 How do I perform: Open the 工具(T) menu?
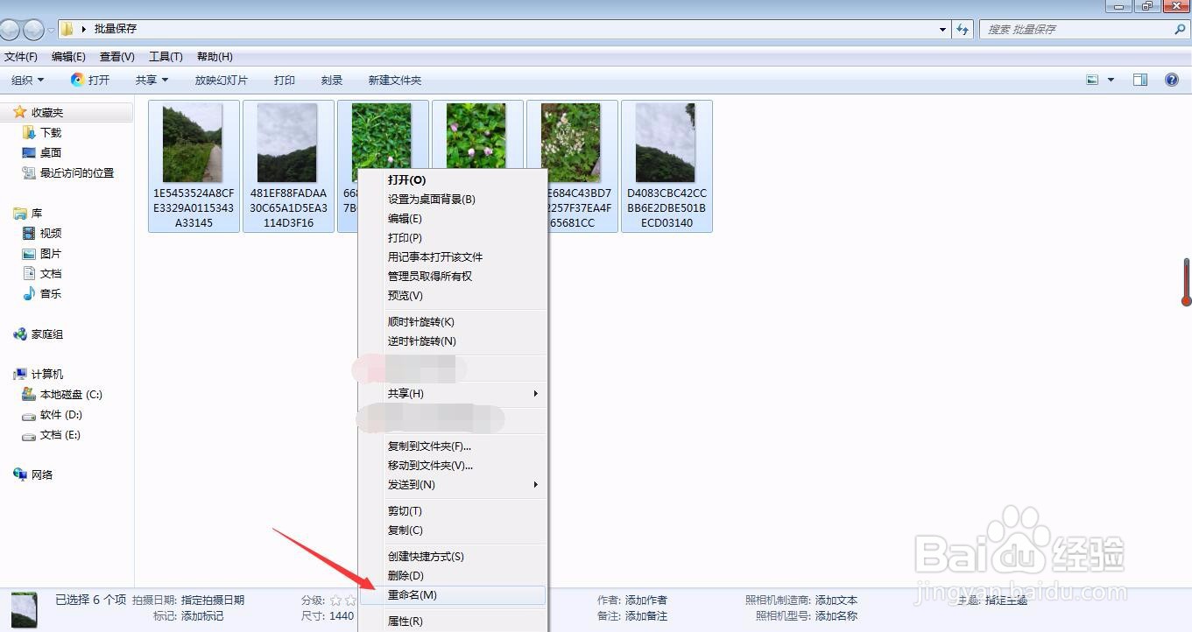[x=166, y=57]
